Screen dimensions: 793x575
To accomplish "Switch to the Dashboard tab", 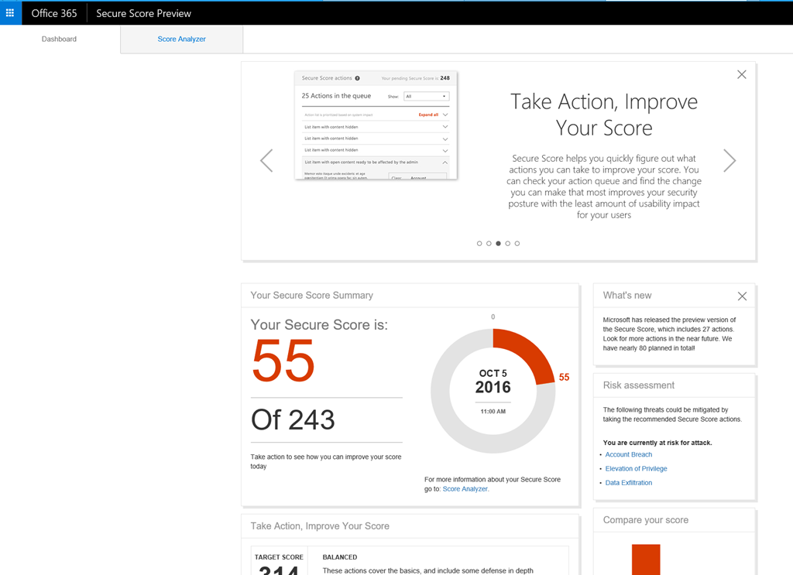I will 60,39.
